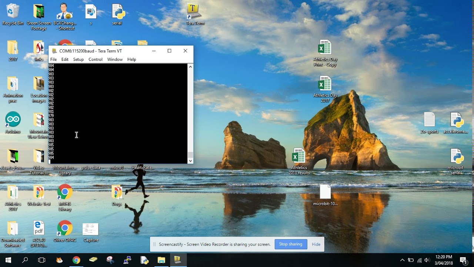Select the Athletics 2018 results spreadsheet
This screenshot has height=267, width=474.
click(x=299, y=162)
